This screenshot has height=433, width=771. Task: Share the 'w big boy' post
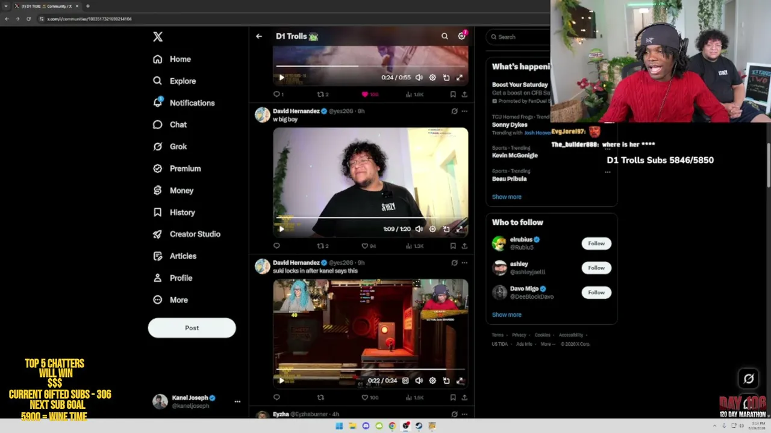[464, 246]
